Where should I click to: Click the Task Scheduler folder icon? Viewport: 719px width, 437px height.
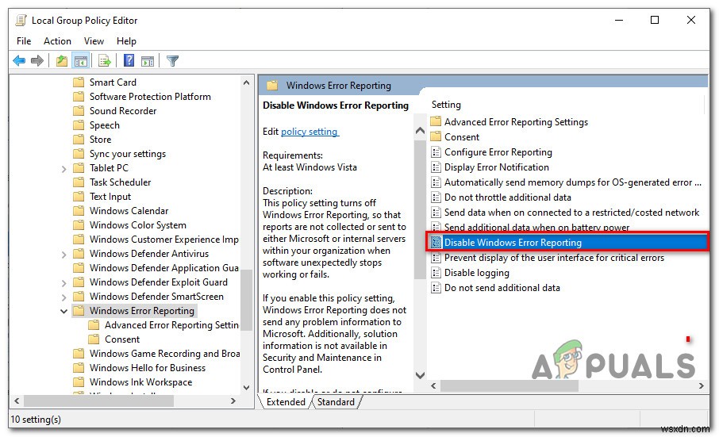[79, 182]
